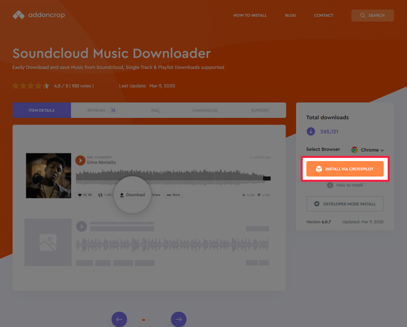
Task: Click the Slime Mentality album thumbnail
Action: [x=48, y=176]
